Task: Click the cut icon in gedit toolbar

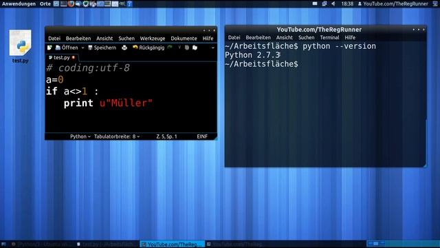Action: pyautogui.click(x=179, y=48)
